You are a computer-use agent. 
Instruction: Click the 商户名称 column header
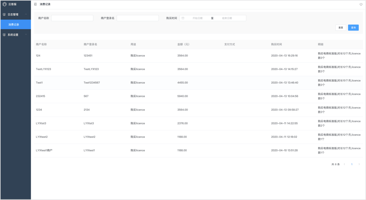[x=41, y=45]
